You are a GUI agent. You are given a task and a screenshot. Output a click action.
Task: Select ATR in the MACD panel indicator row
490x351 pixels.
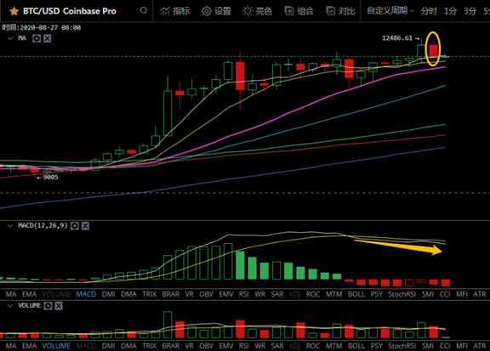click(x=480, y=294)
